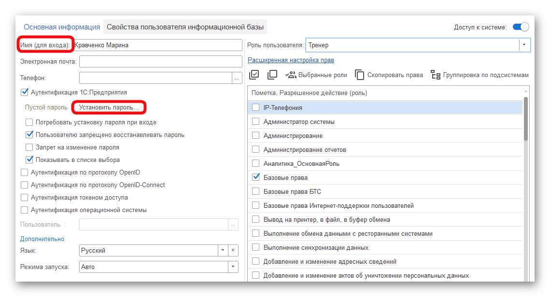550x297 pixels.
Task: Click the uncheck all roles icon
Action: 272,75
